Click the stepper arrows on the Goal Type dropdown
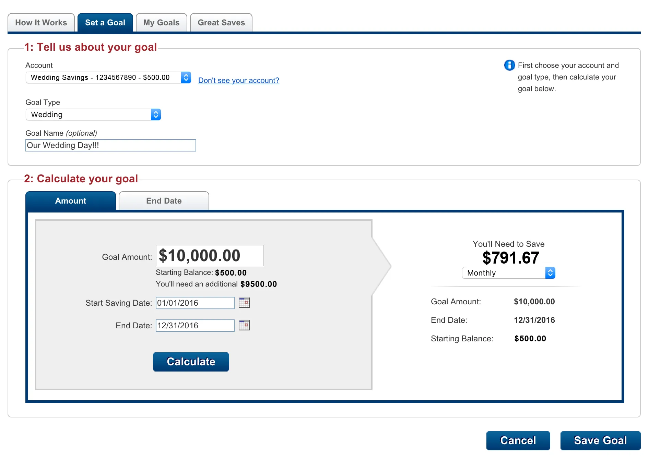The width and height of the screenshot is (649, 462). 156,114
